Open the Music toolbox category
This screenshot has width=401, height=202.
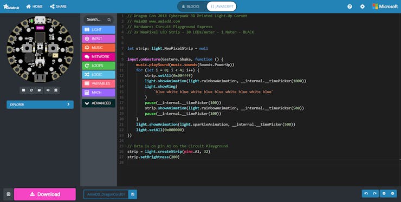pos(99,48)
